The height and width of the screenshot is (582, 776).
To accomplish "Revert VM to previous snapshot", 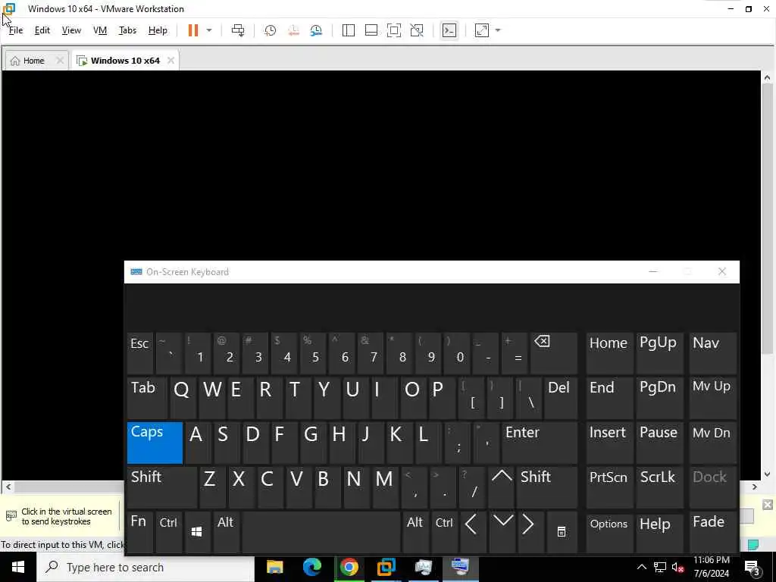I will pyautogui.click(x=293, y=30).
